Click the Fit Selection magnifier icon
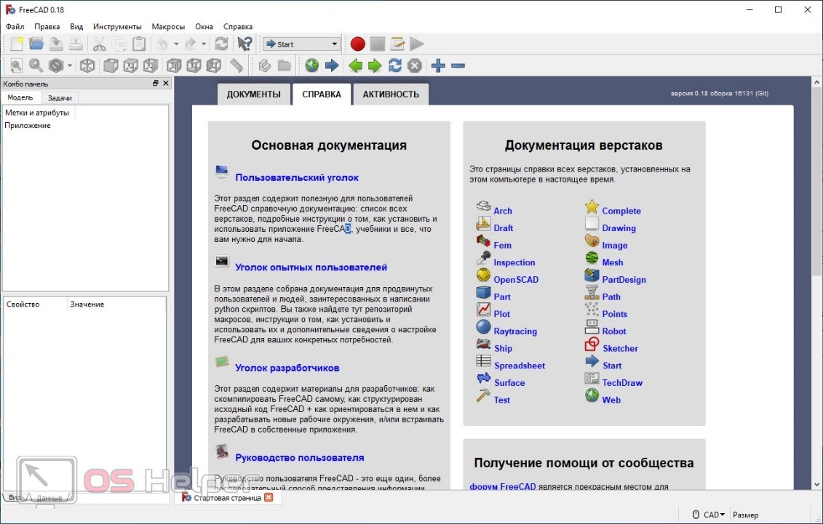Image resolution: width=823 pixels, height=524 pixels. (x=36, y=65)
